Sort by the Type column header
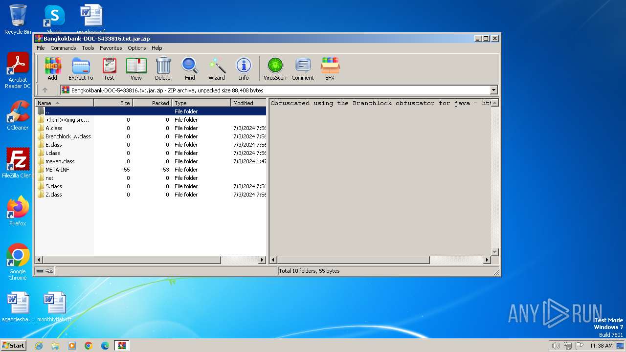Screen dimensions: 626x352 point(201,103)
